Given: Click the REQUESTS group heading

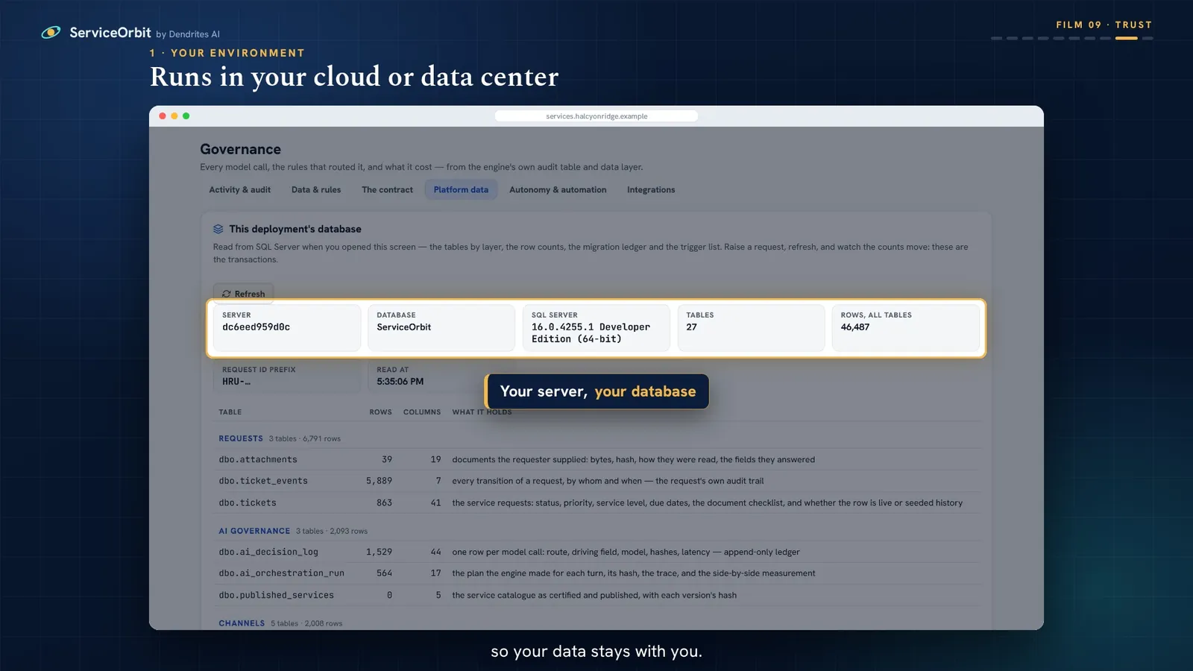Looking at the screenshot, I should coord(241,438).
